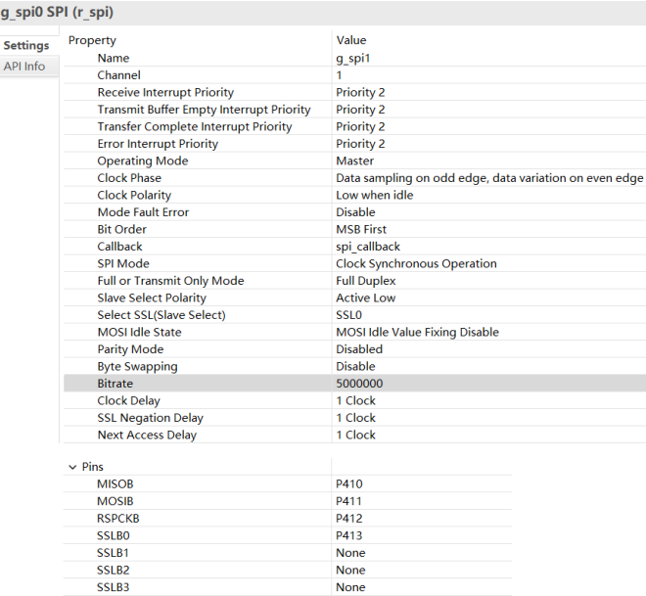
Task: Change Clock Phase sampling value
Action: 489,178
